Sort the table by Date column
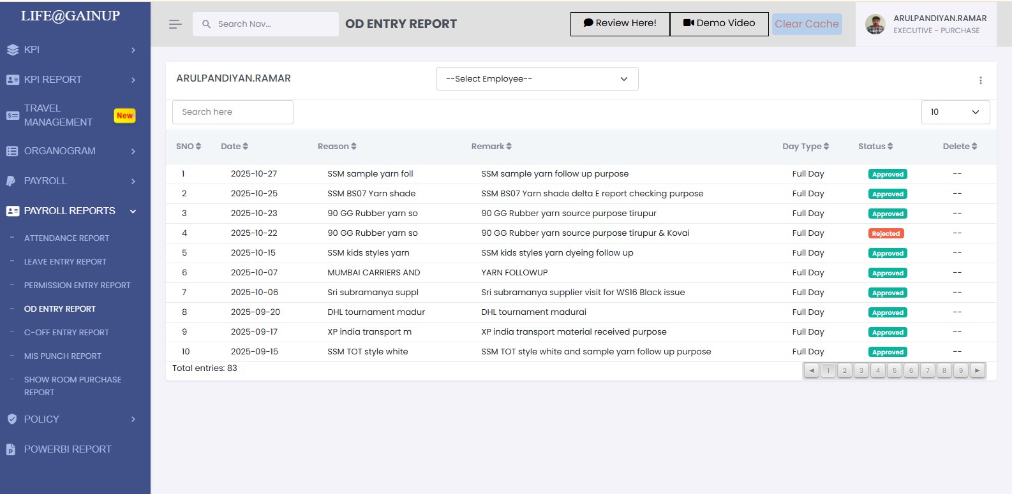The width and height of the screenshot is (1012, 494). pyautogui.click(x=234, y=146)
